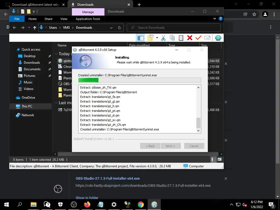The width and height of the screenshot is (280, 210).
Task: Switch to the View ribbon tab
Action: click(64, 19)
